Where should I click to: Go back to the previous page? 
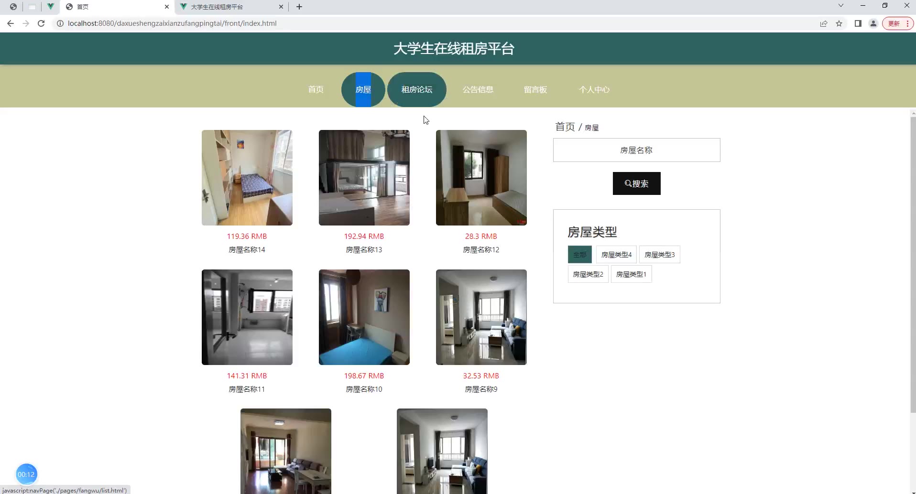[x=11, y=23]
